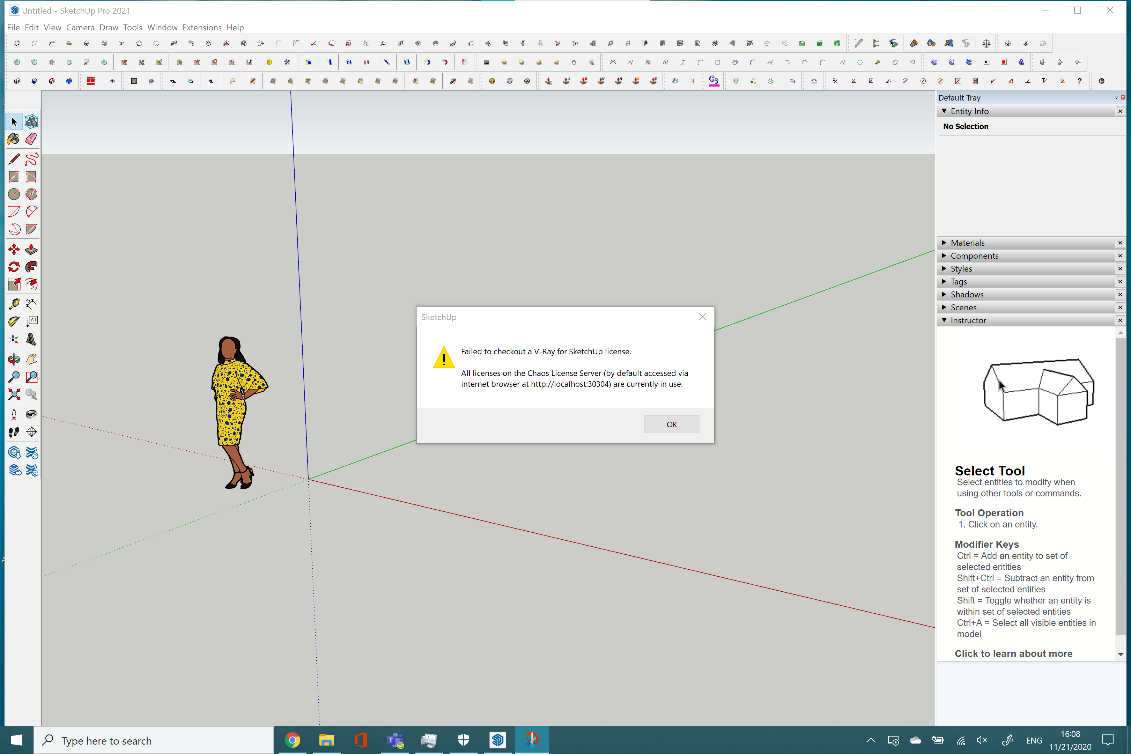Pick the Paint Bucket tool

click(x=14, y=139)
